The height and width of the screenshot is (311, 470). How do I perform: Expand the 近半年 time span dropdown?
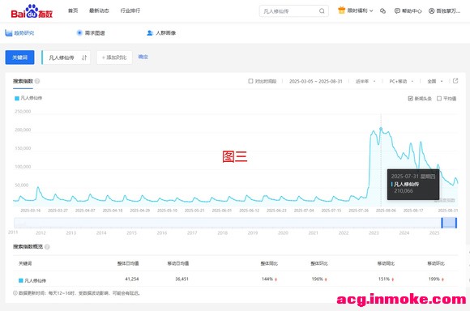[365, 81]
